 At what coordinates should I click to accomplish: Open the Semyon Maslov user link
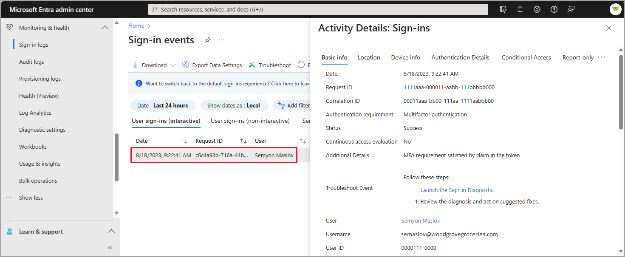pyautogui.click(x=420, y=220)
